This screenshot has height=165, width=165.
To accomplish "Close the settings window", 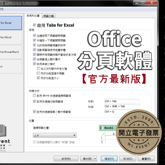I will (x=152, y=3).
